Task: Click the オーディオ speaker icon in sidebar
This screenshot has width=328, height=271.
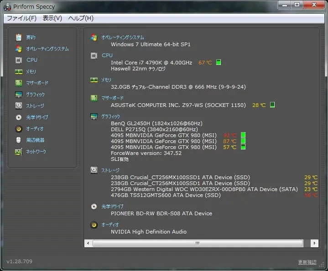Action: click(19, 129)
